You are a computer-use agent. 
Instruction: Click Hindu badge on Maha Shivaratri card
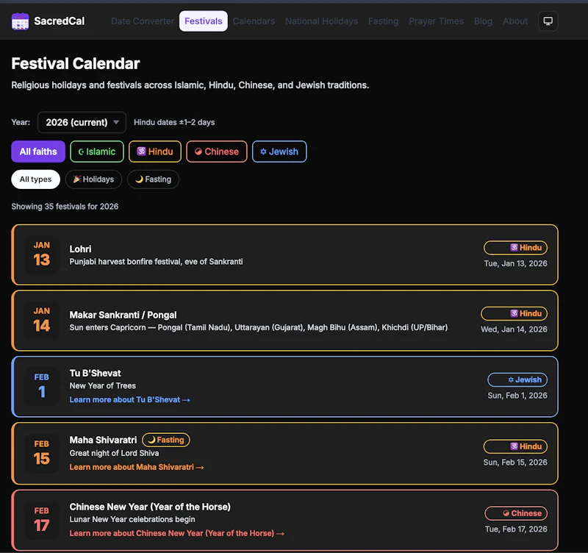click(516, 446)
